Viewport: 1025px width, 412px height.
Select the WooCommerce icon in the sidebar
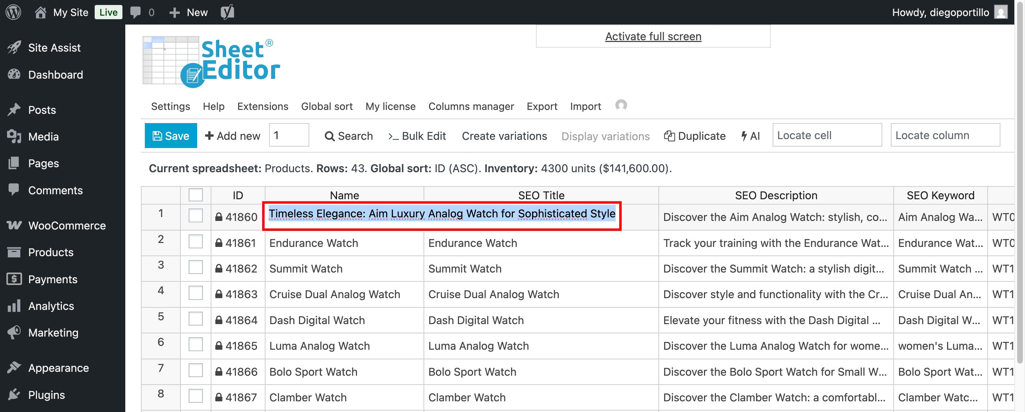[x=13, y=225]
